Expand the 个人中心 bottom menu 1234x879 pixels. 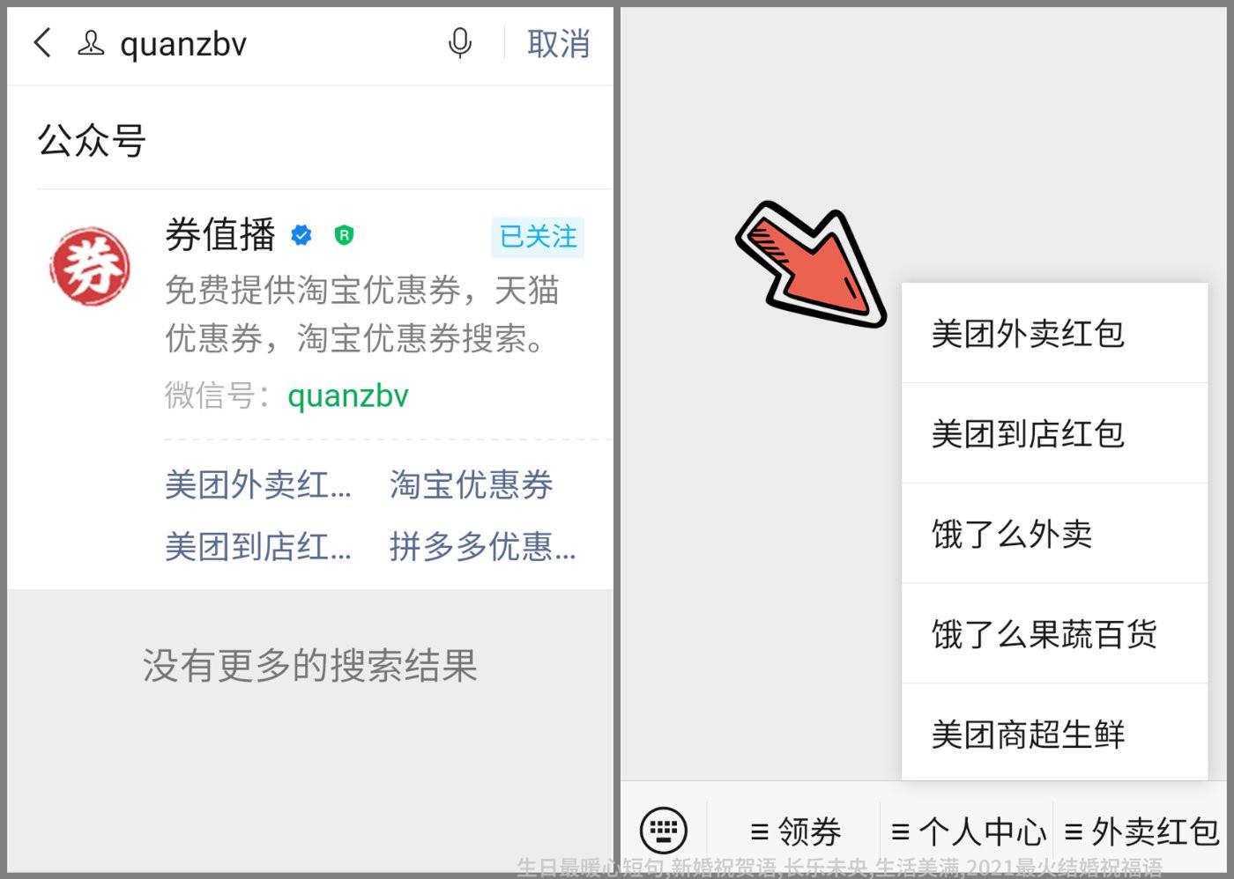pyautogui.click(x=968, y=831)
